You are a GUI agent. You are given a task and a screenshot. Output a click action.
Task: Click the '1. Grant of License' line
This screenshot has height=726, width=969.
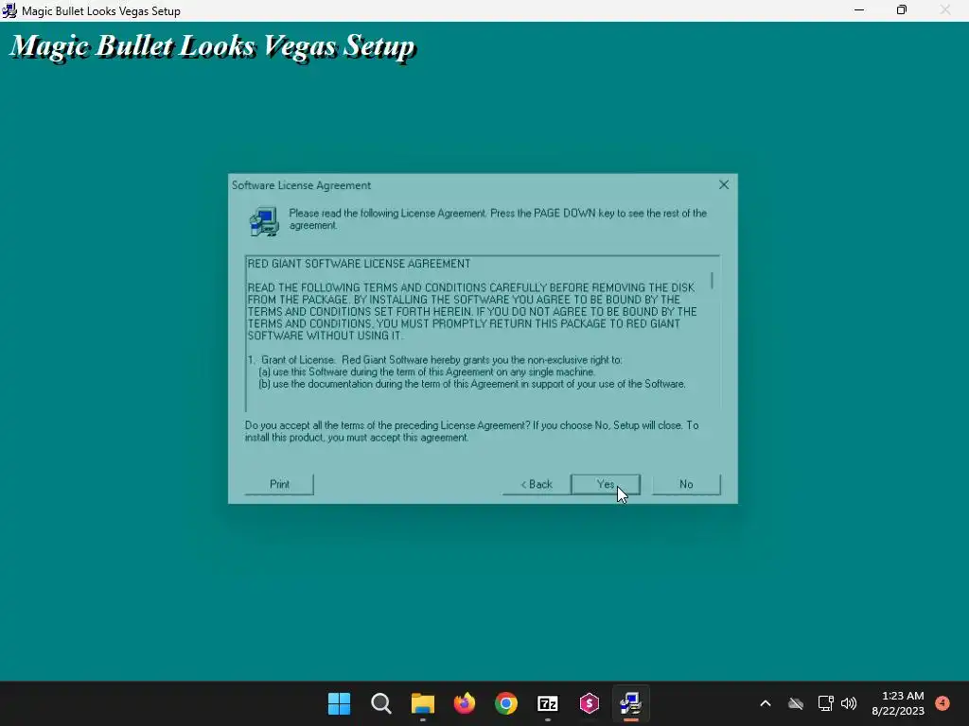(435, 360)
